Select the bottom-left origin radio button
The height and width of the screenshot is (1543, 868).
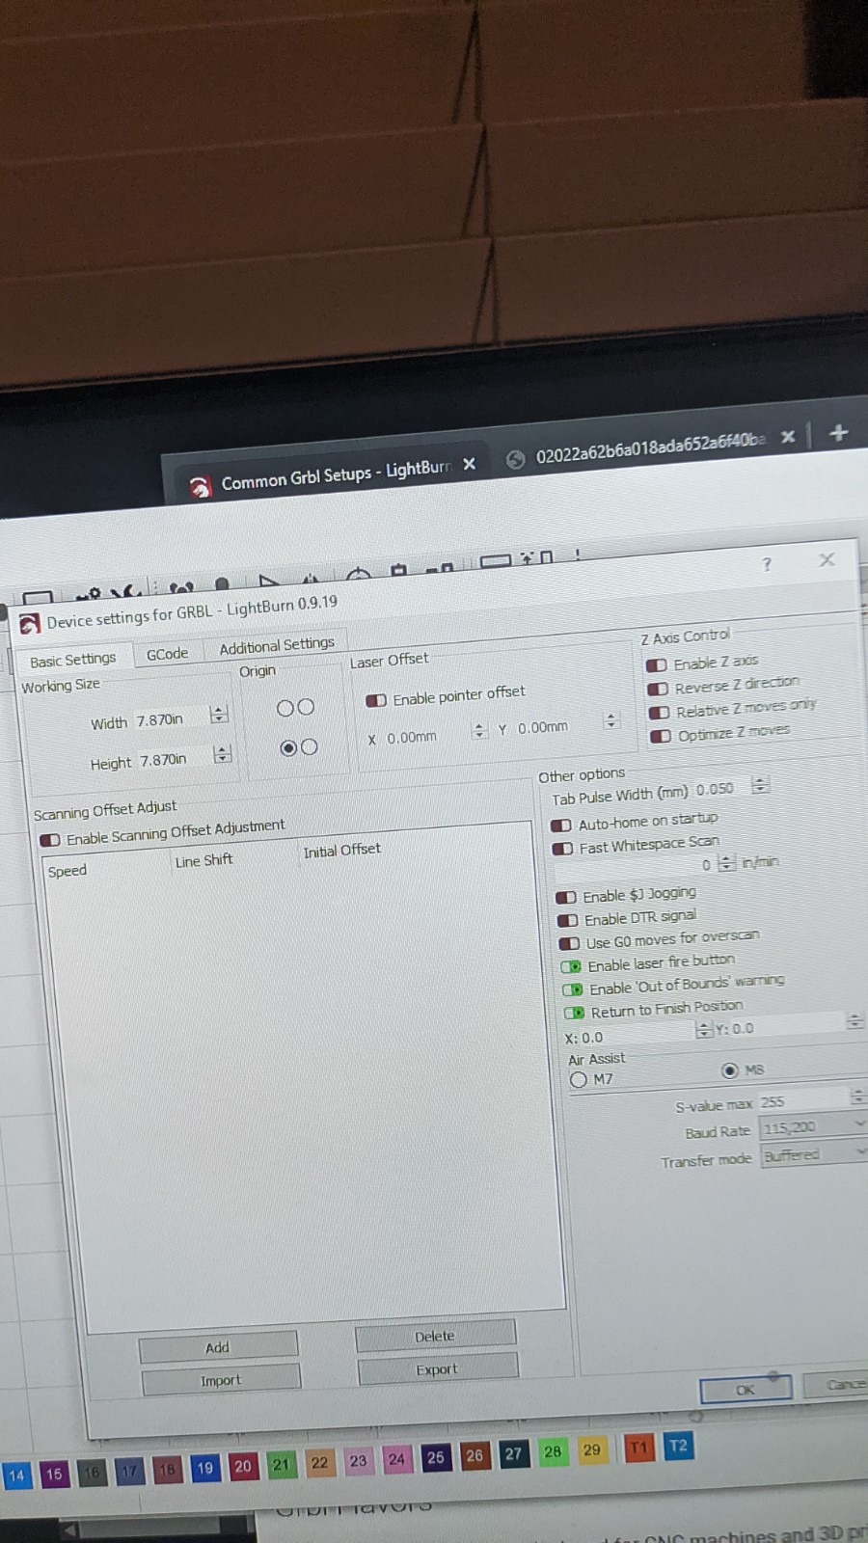click(287, 747)
